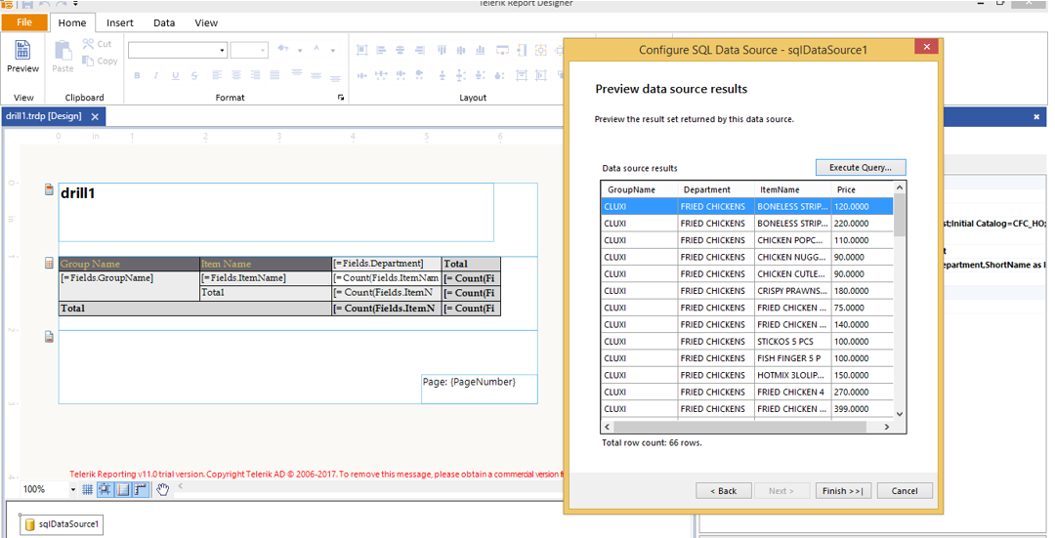Toggle Snap to Grid in designer footer
The height and width of the screenshot is (538, 1055).
click(105, 489)
